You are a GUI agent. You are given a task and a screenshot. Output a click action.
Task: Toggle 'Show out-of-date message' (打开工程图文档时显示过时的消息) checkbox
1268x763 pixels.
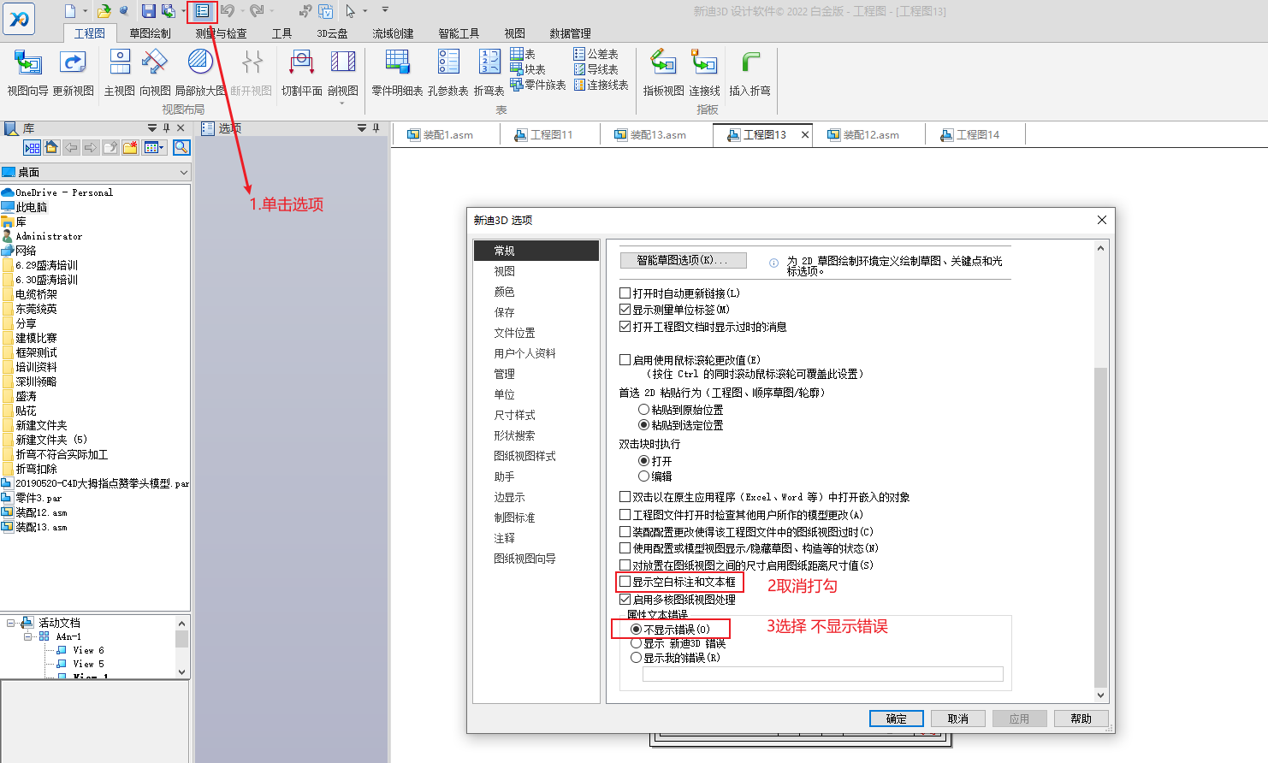625,326
